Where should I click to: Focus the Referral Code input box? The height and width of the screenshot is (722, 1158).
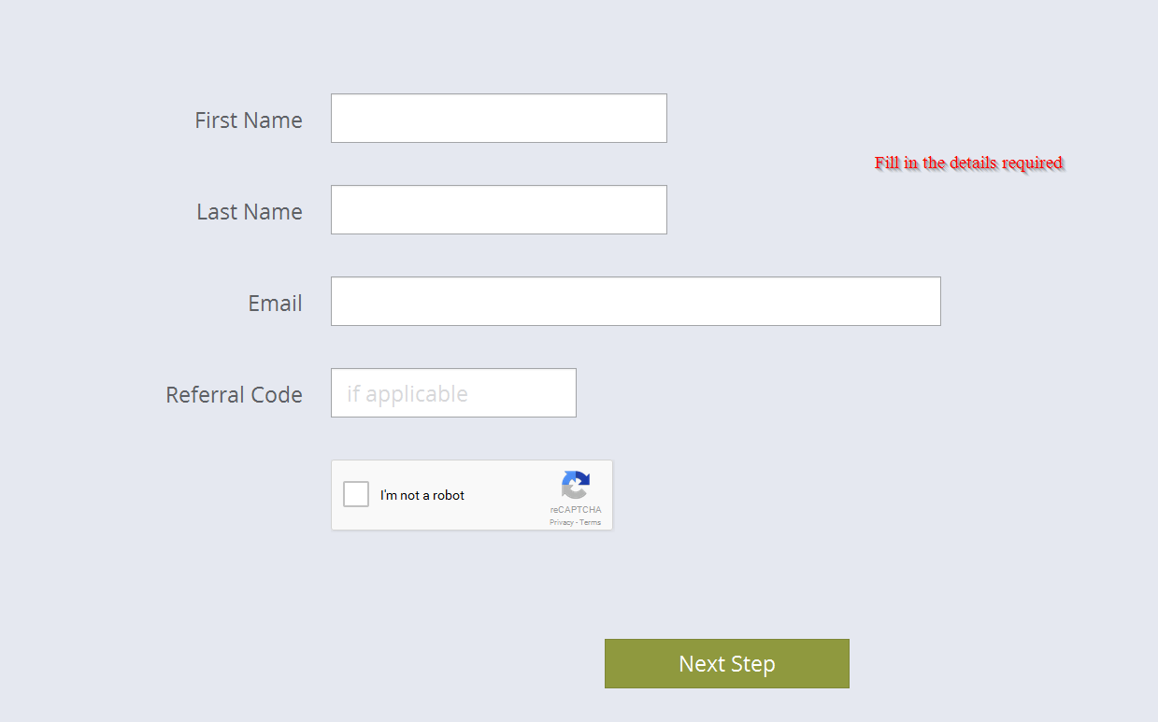[453, 393]
